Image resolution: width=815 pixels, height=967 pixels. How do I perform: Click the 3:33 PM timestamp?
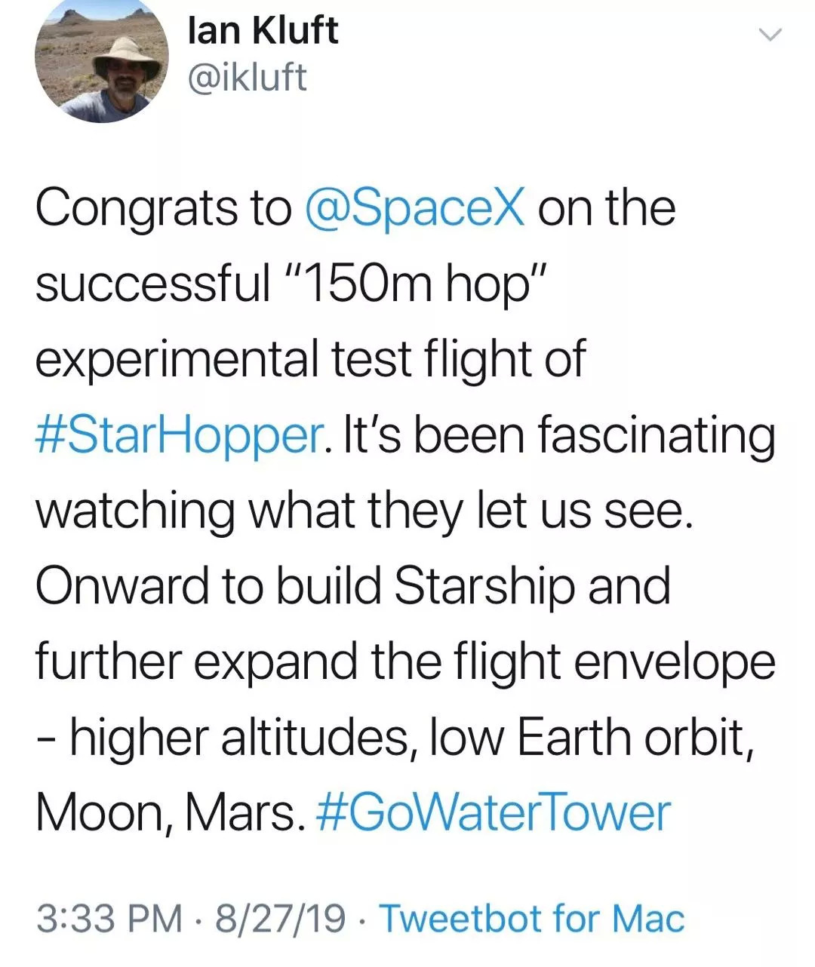[109, 919]
